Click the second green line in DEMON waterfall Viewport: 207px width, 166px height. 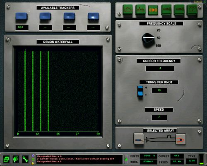[x=33, y=91]
